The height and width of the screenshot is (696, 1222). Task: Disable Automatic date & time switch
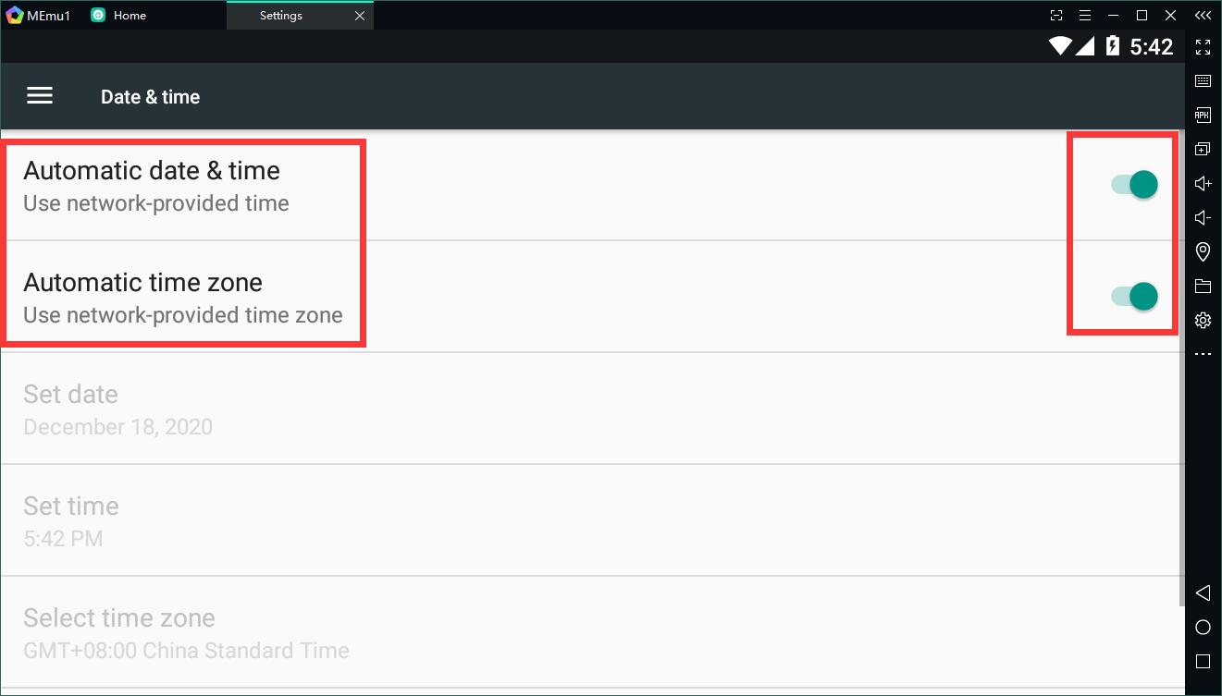(1135, 185)
